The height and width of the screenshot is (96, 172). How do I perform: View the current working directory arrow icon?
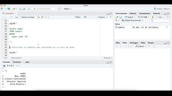click(x=20, y=66)
